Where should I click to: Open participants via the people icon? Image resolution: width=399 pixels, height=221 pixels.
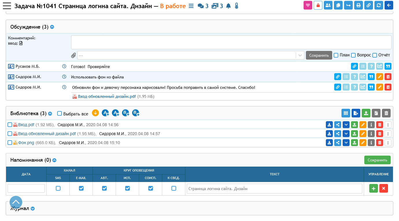[x=328, y=5]
